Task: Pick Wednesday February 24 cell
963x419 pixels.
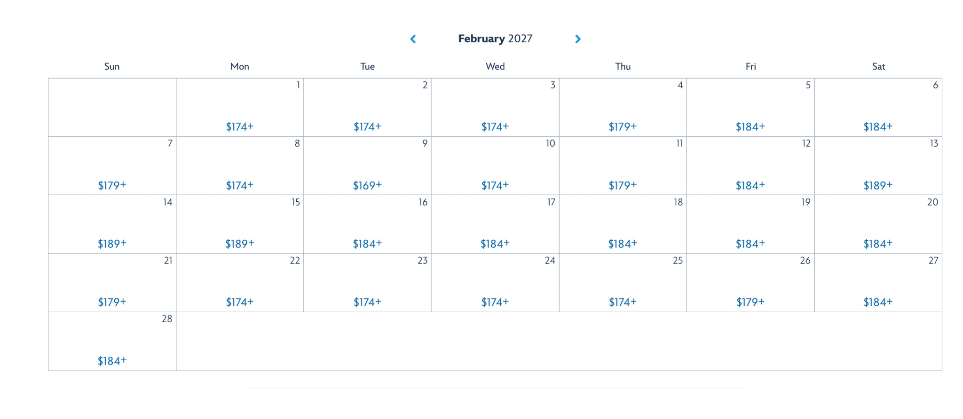Action: 495,283
